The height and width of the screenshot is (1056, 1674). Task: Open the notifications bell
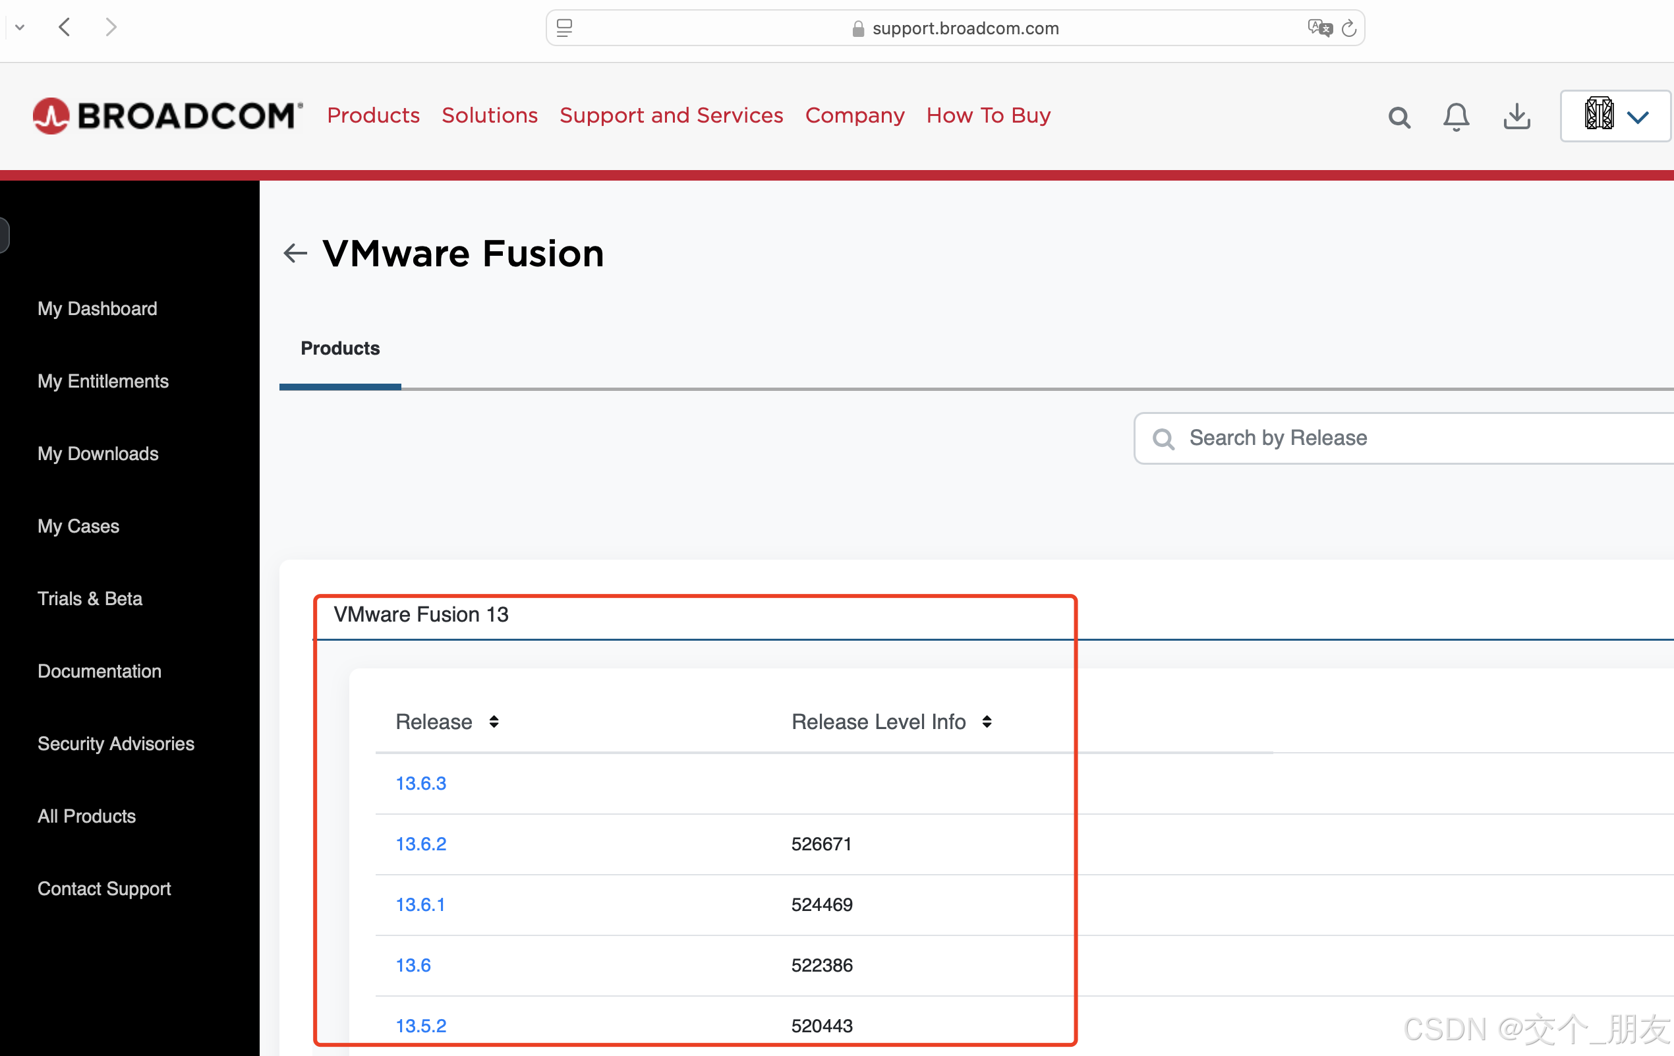(x=1456, y=117)
